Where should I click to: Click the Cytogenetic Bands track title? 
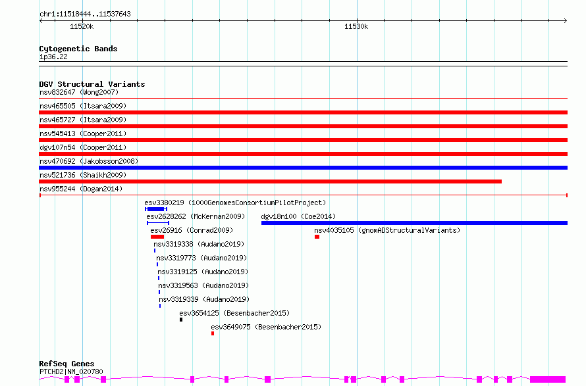(x=78, y=49)
